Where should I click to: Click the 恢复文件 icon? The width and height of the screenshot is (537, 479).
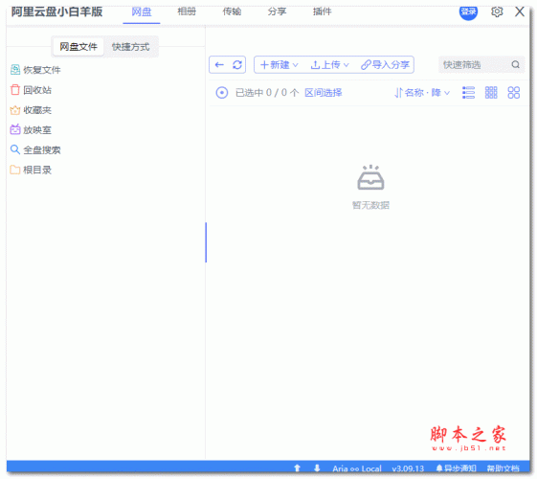[15, 70]
